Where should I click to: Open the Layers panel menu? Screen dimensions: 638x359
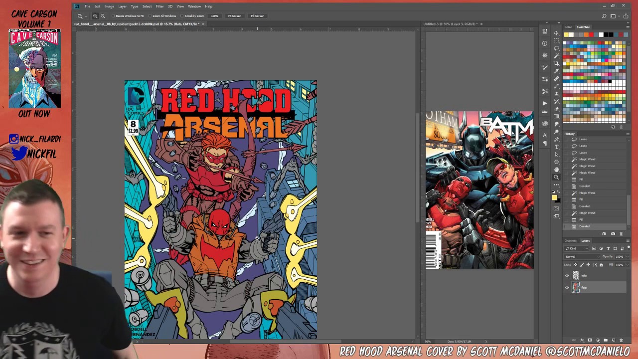tap(628, 241)
